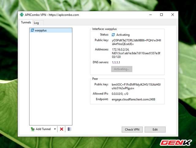196x148 pixels.
Task: Remove selected tunnel with red X
Action: [62, 129]
